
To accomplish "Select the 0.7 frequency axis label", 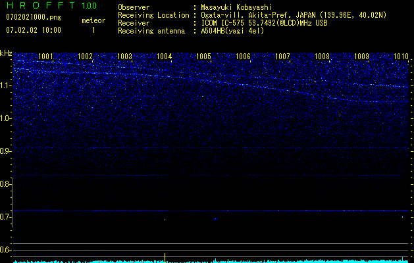I will click(6, 217).
